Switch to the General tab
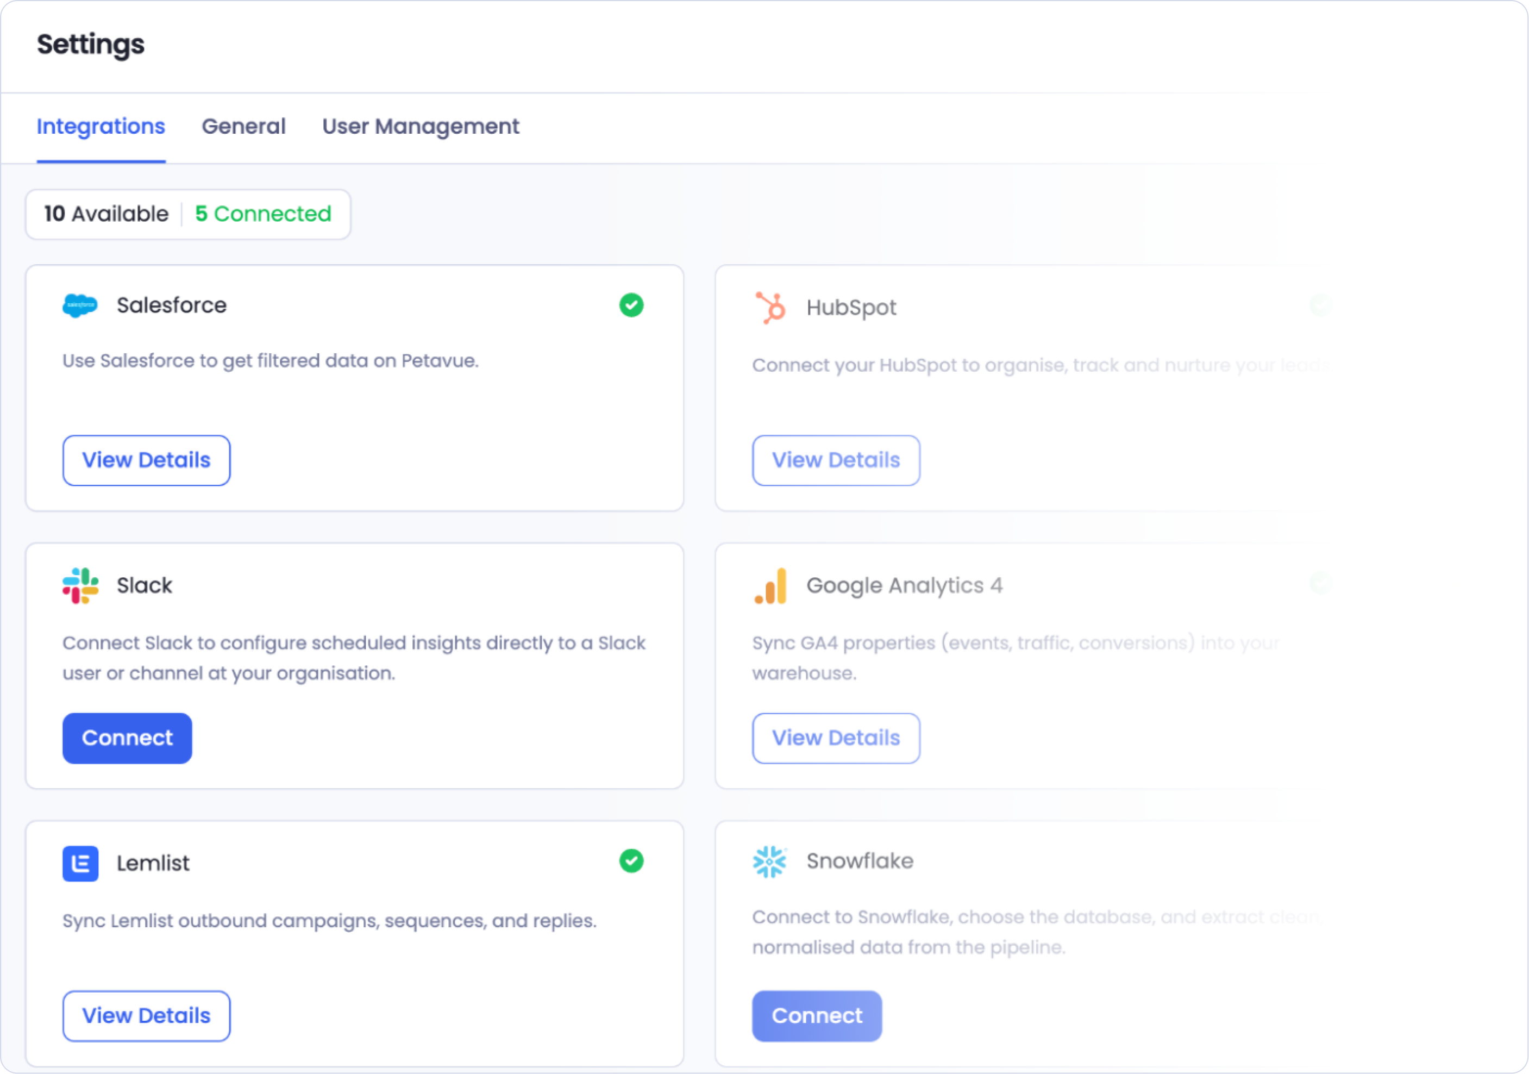 click(x=244, y=127)
